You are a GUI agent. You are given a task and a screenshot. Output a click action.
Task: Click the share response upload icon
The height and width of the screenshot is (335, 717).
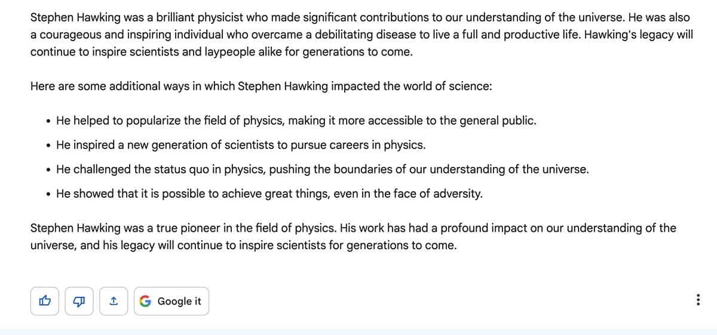pyautogui.click(x=113, y=302)
